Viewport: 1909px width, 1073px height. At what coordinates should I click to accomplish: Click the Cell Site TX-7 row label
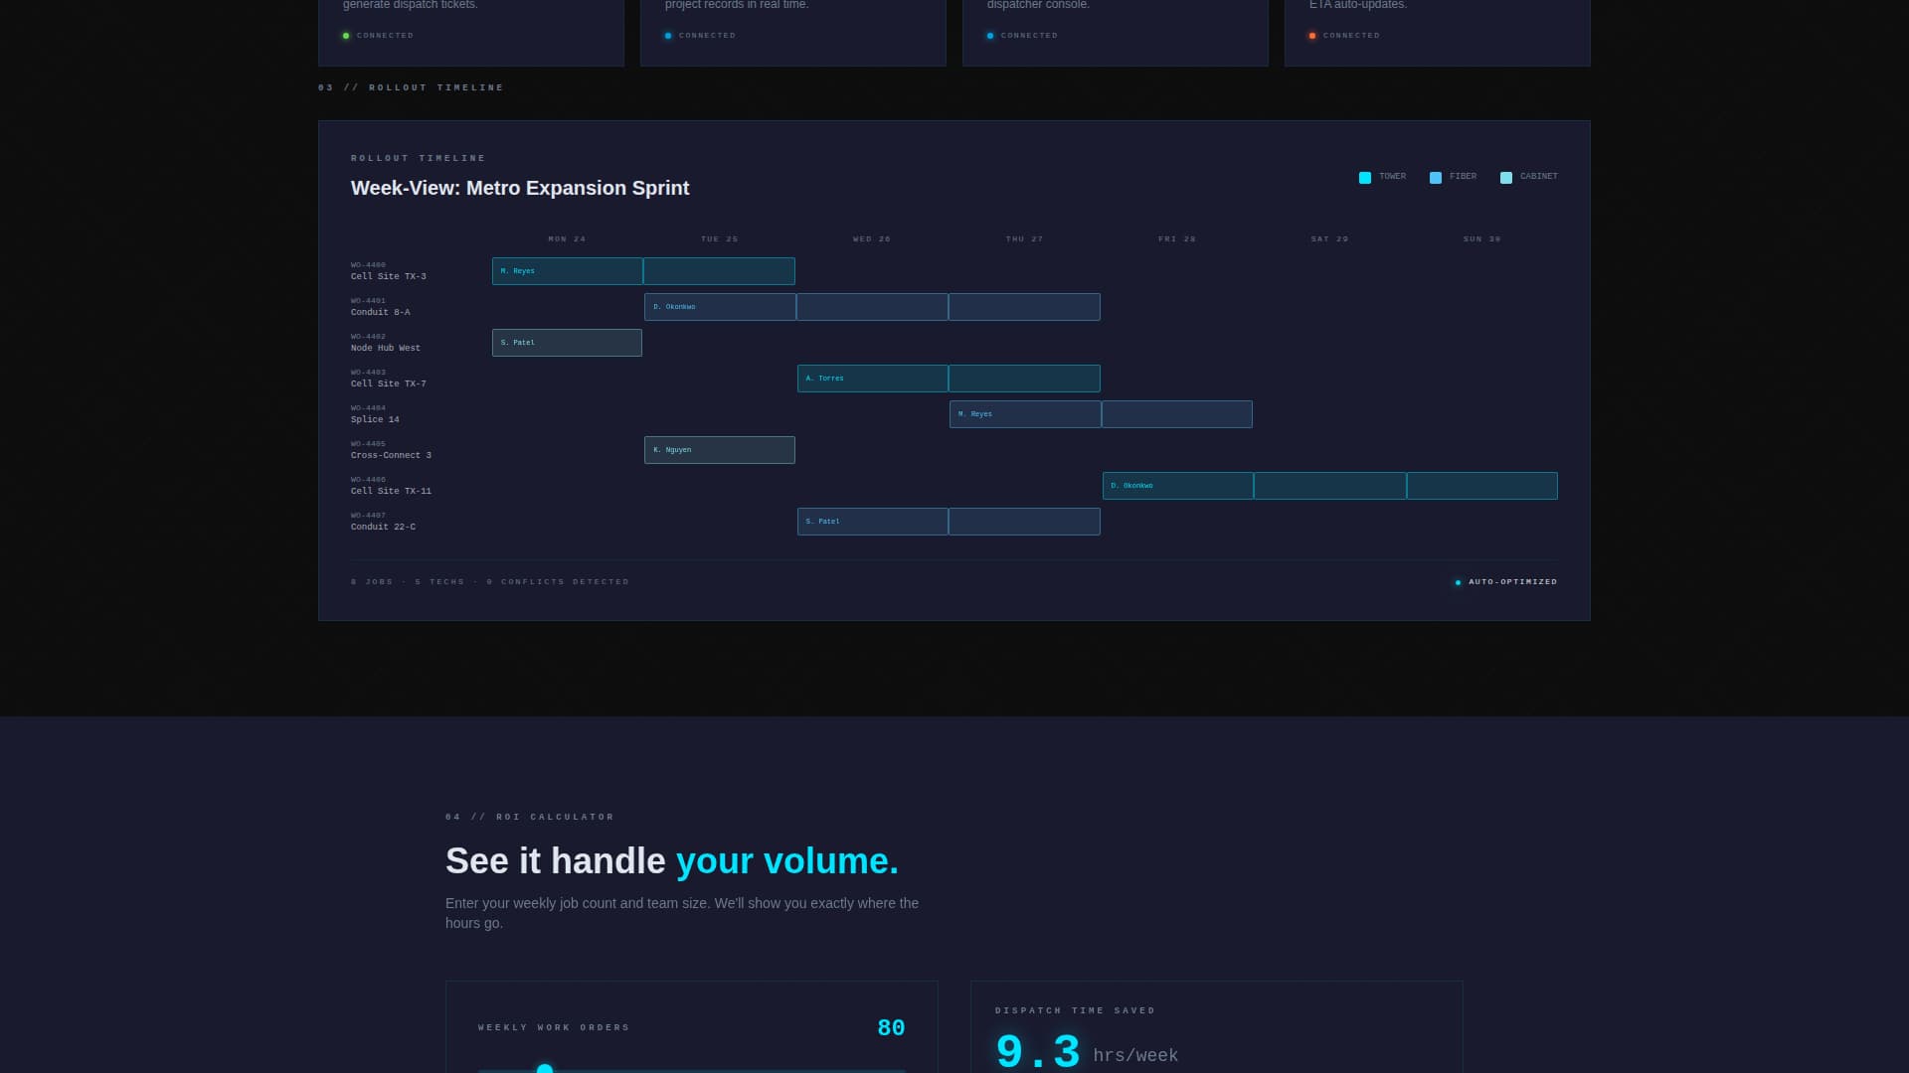[389, 384]
